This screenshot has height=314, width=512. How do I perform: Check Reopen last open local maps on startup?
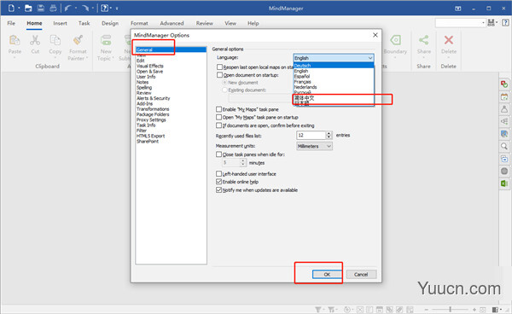[220, 67]
